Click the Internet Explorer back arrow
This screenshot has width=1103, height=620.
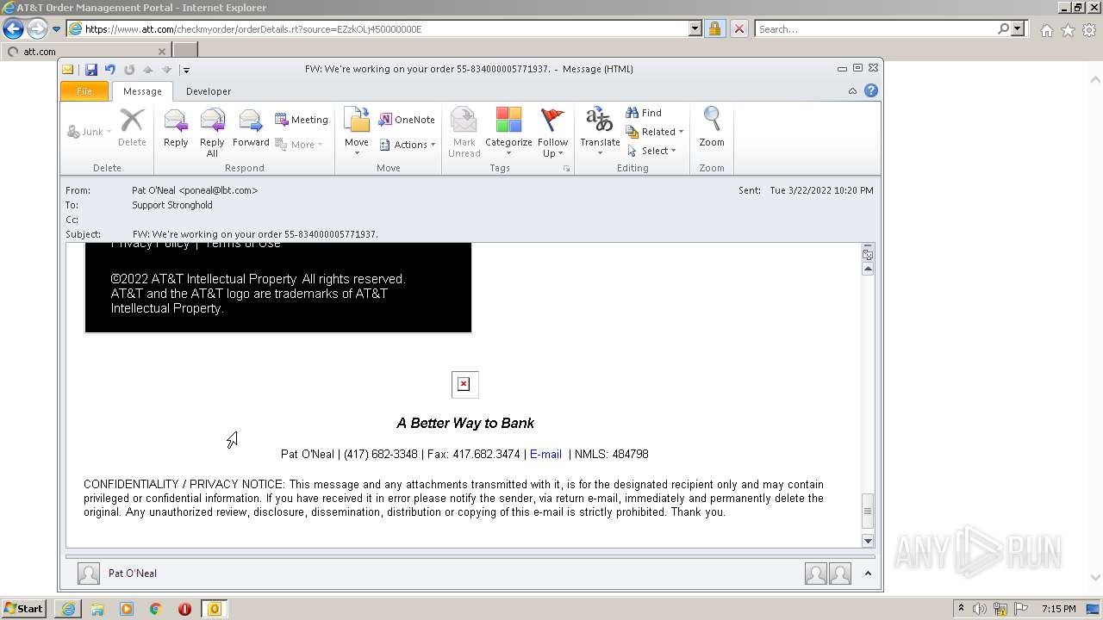(x=13, y=28)
